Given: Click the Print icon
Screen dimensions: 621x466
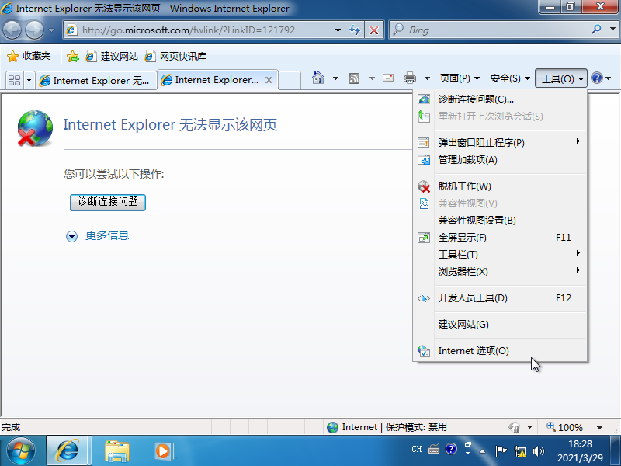Looking at the screenshot, I should tap(410, 78).
